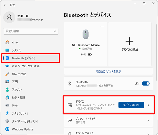Click the アプリ icon in the sidebar
The image size is (158, 135).
pyautogui.click(x=7, y=82)
